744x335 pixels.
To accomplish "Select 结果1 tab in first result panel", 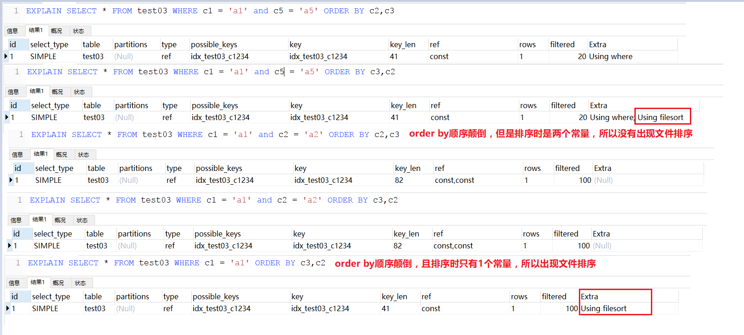I will (x=36, y=30).
